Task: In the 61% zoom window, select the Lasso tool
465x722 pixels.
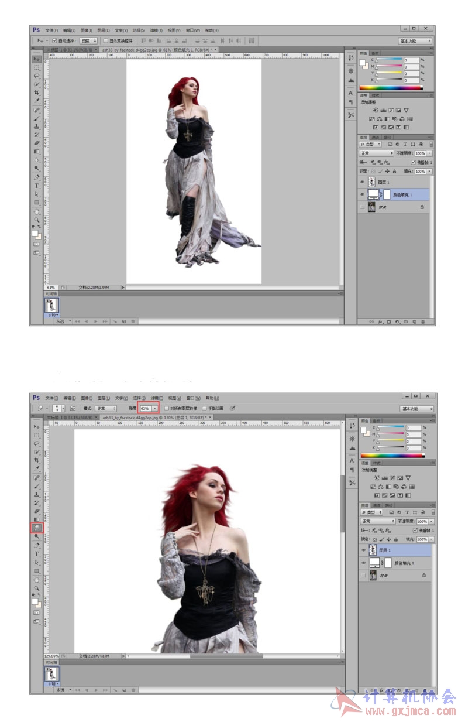Action: point(36,76)
